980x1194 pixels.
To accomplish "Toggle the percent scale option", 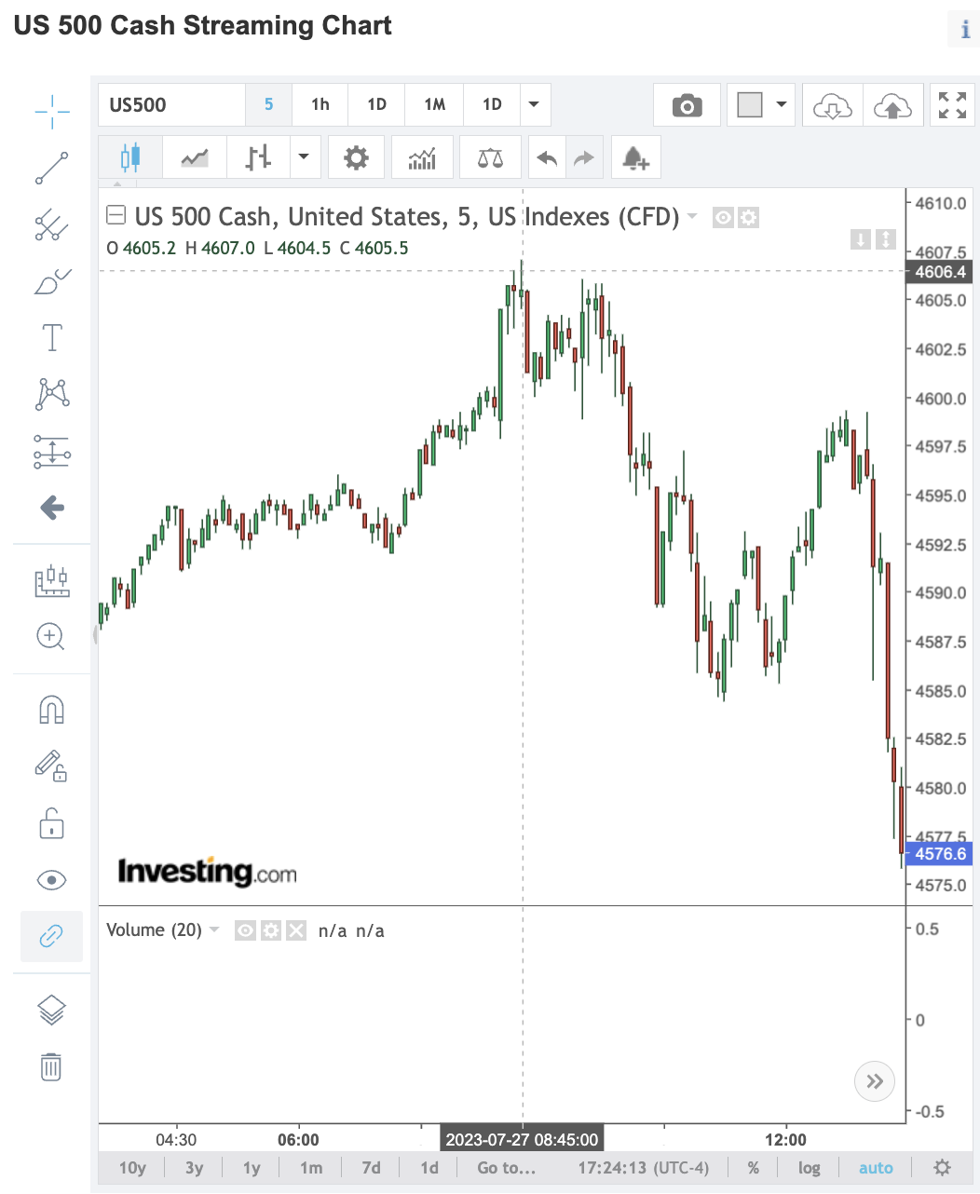I will pos(753,1168).
